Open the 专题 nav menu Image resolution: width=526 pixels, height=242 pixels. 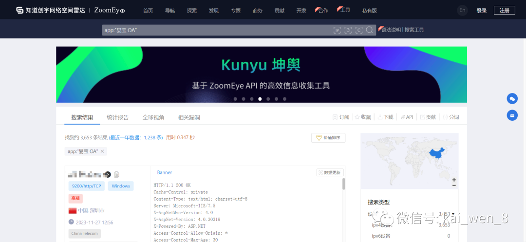pos(236,10)
